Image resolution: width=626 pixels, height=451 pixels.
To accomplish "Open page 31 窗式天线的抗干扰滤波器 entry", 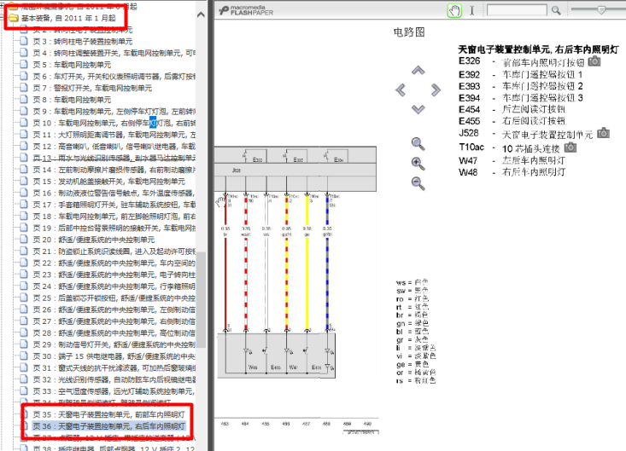I will click(x=114, y=367).
